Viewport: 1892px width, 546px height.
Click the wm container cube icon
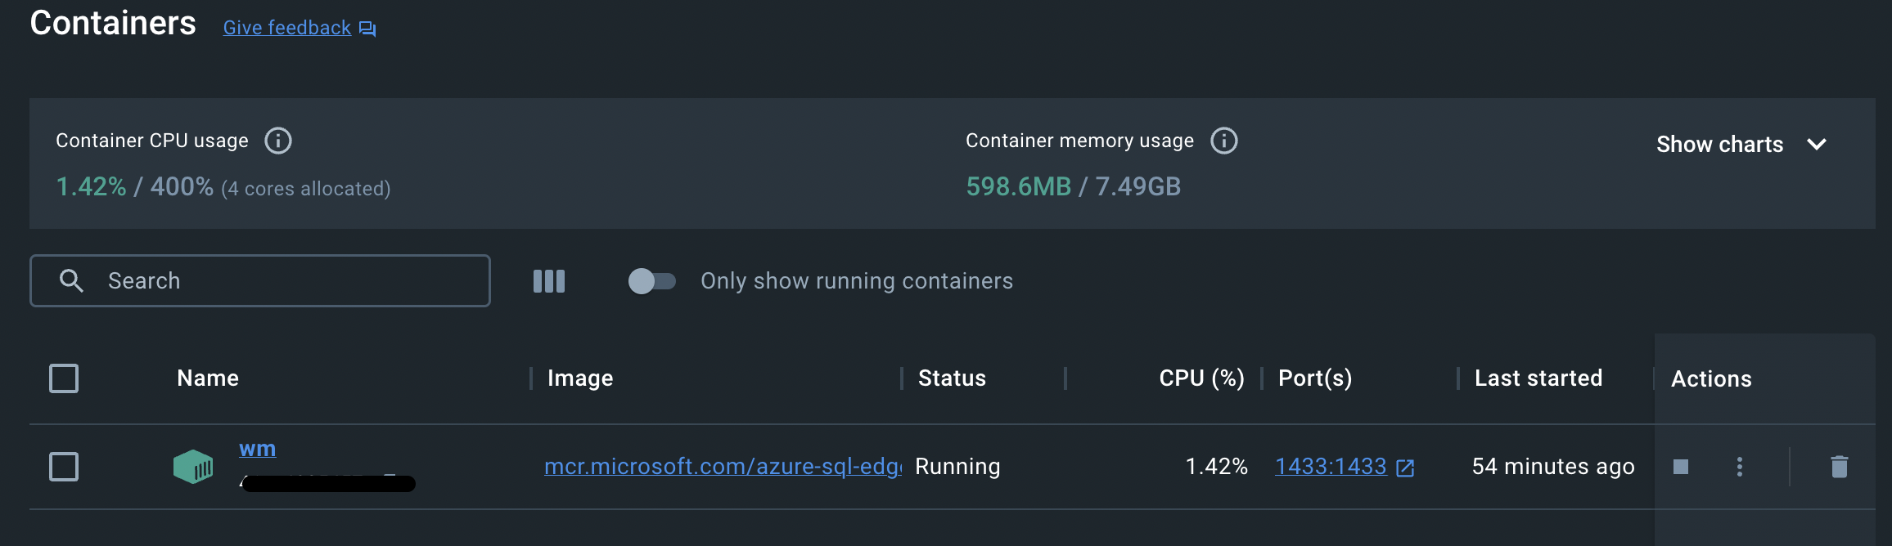tap(193, 467)
